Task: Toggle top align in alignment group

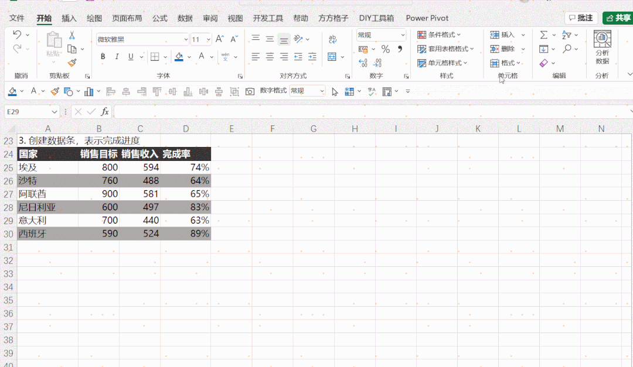Action: click(256, 39)
